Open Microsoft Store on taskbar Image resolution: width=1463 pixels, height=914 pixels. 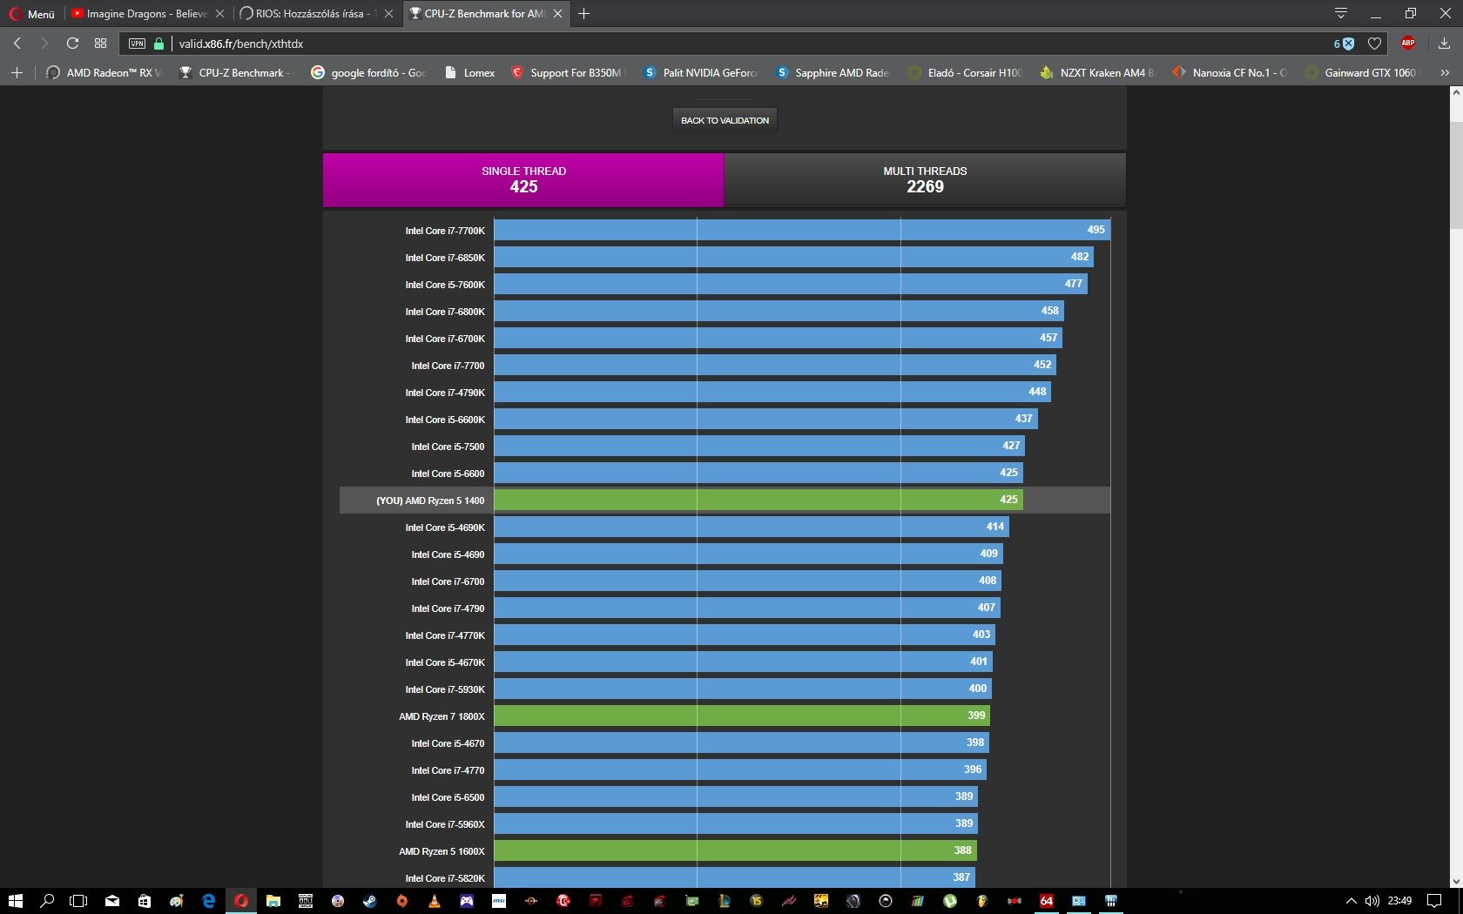click(x=144, y=901)
